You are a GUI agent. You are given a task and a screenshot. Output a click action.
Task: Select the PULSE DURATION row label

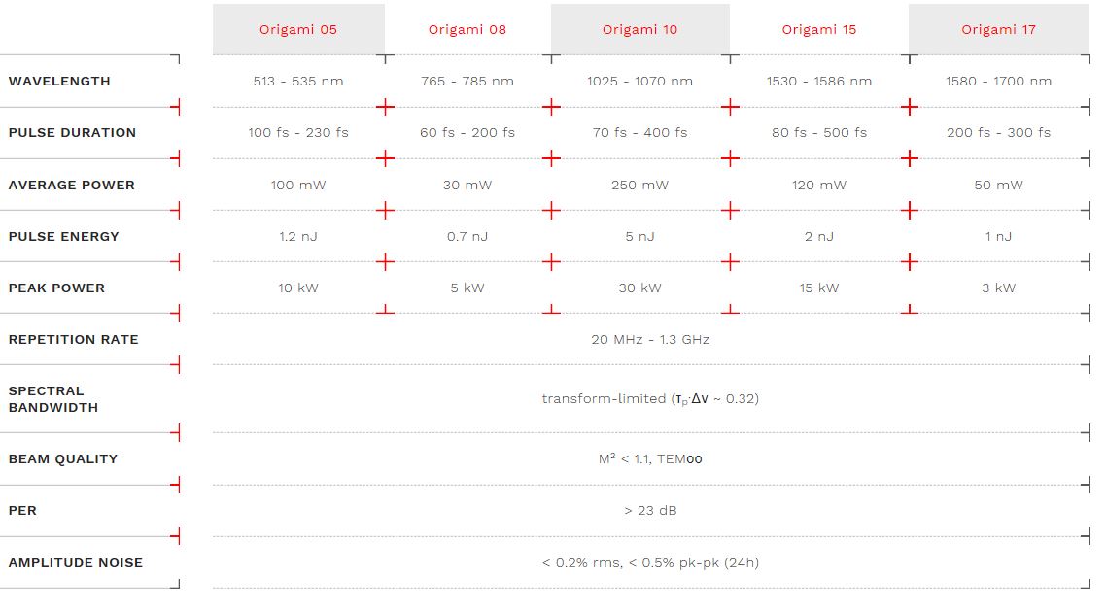tap(72, 133)
